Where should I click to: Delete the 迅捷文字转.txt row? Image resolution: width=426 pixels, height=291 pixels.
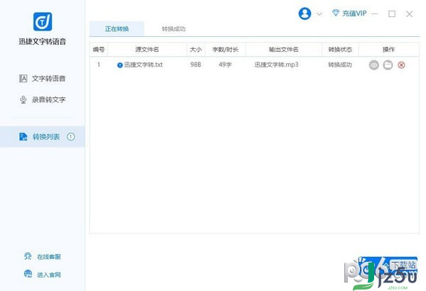click(x=401, y=65)
